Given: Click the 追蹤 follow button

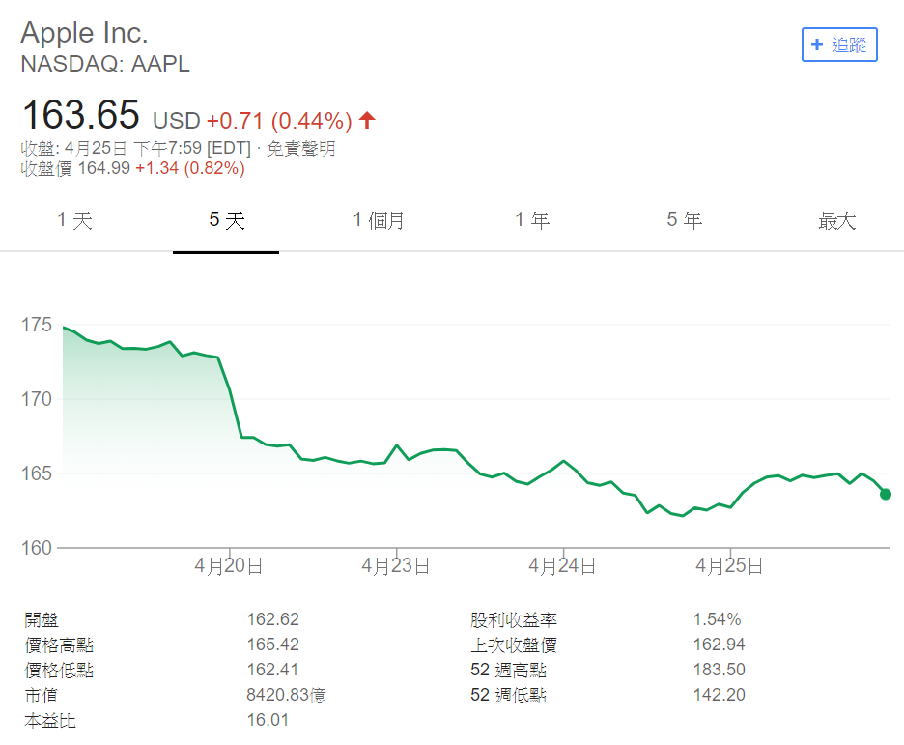Looking at the screenshot, I should (x=839, y=44).
